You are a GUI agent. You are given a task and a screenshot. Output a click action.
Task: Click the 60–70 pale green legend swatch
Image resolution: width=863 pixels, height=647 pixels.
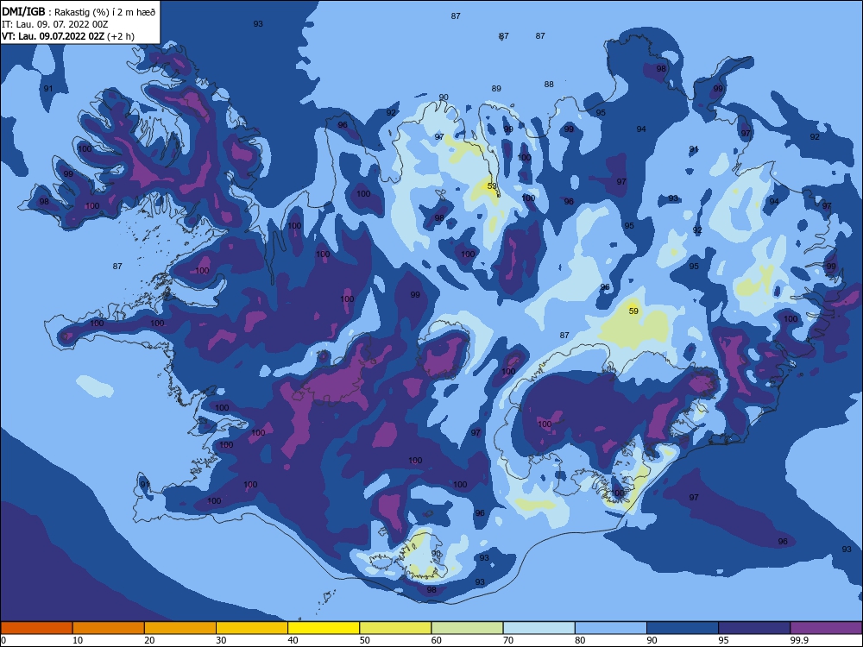467,628
